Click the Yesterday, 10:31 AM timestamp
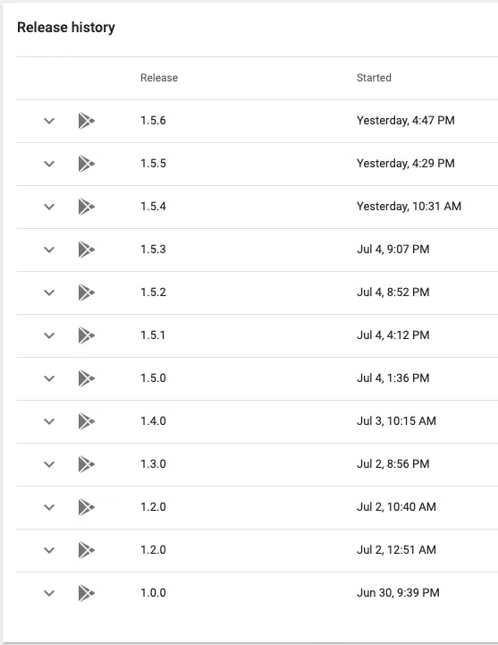This screenshot has height=645, width=498. point(409,206)
